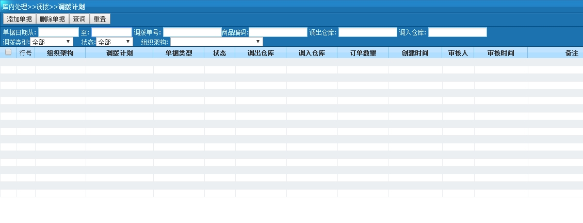
Task: Click the 调出仓库 input field
Action: (368, 32)
